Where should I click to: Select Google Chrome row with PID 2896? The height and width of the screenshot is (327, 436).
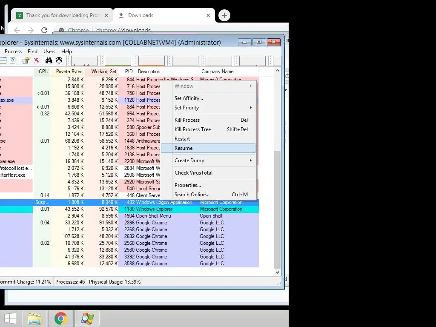point(129,223)
